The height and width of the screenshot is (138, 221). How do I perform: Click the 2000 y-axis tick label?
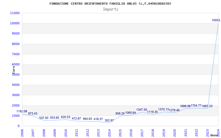click(x=16, y=105)
